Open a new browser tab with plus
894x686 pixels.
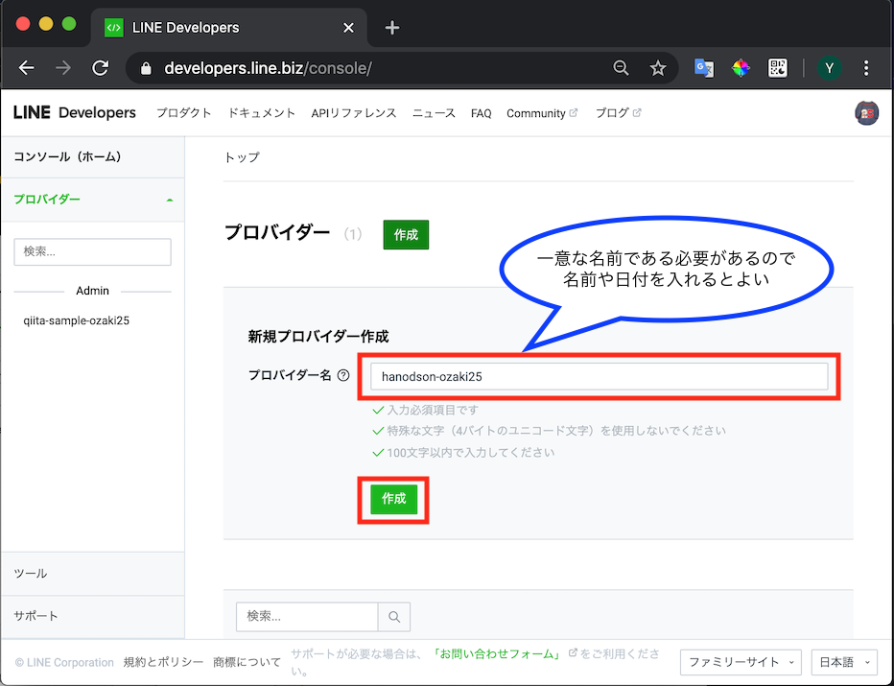tap(391, 28)
